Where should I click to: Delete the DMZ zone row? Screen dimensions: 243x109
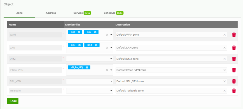234,59
